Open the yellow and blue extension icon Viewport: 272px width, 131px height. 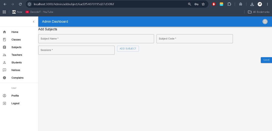coord(221,4)
